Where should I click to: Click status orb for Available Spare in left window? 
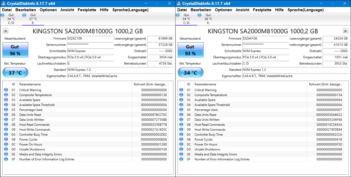tap(6, 100)
